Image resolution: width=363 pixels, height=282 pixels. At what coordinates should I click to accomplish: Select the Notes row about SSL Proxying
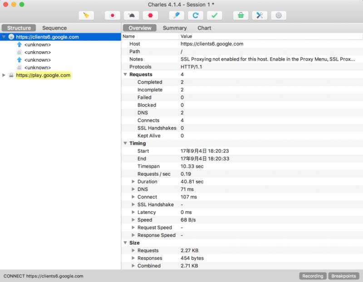[242, 59]
